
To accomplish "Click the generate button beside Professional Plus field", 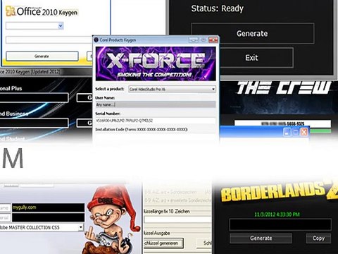I will coord(85,97).
